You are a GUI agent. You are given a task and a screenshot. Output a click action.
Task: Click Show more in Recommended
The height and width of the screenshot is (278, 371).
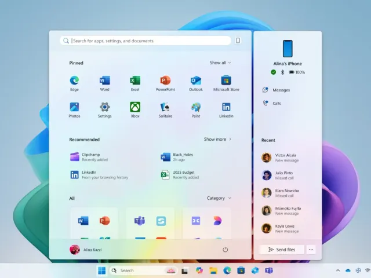(218, 139)
